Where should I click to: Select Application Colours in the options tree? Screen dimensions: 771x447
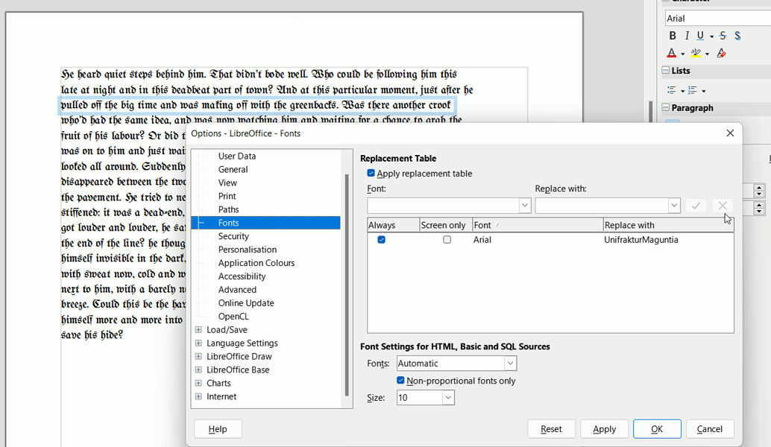pyautogui.click(x=257, y=263)
